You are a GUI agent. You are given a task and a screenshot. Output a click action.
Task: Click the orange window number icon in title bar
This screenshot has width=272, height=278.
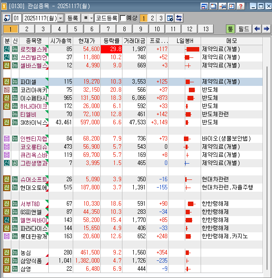pyautogui.click(x=4, y=6)
